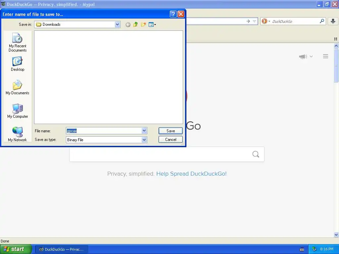Open the address bar history dropdown
The height and width of the screenshot is (254, 339).
pyautogui.click(x=255, y=21)
